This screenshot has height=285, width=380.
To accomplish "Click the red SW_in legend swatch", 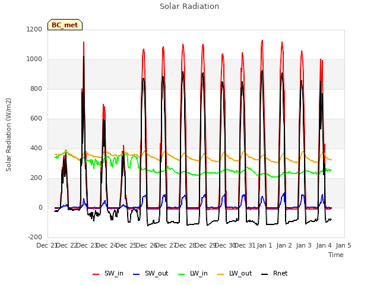I will pyautogui.click(x=96, y=274).
